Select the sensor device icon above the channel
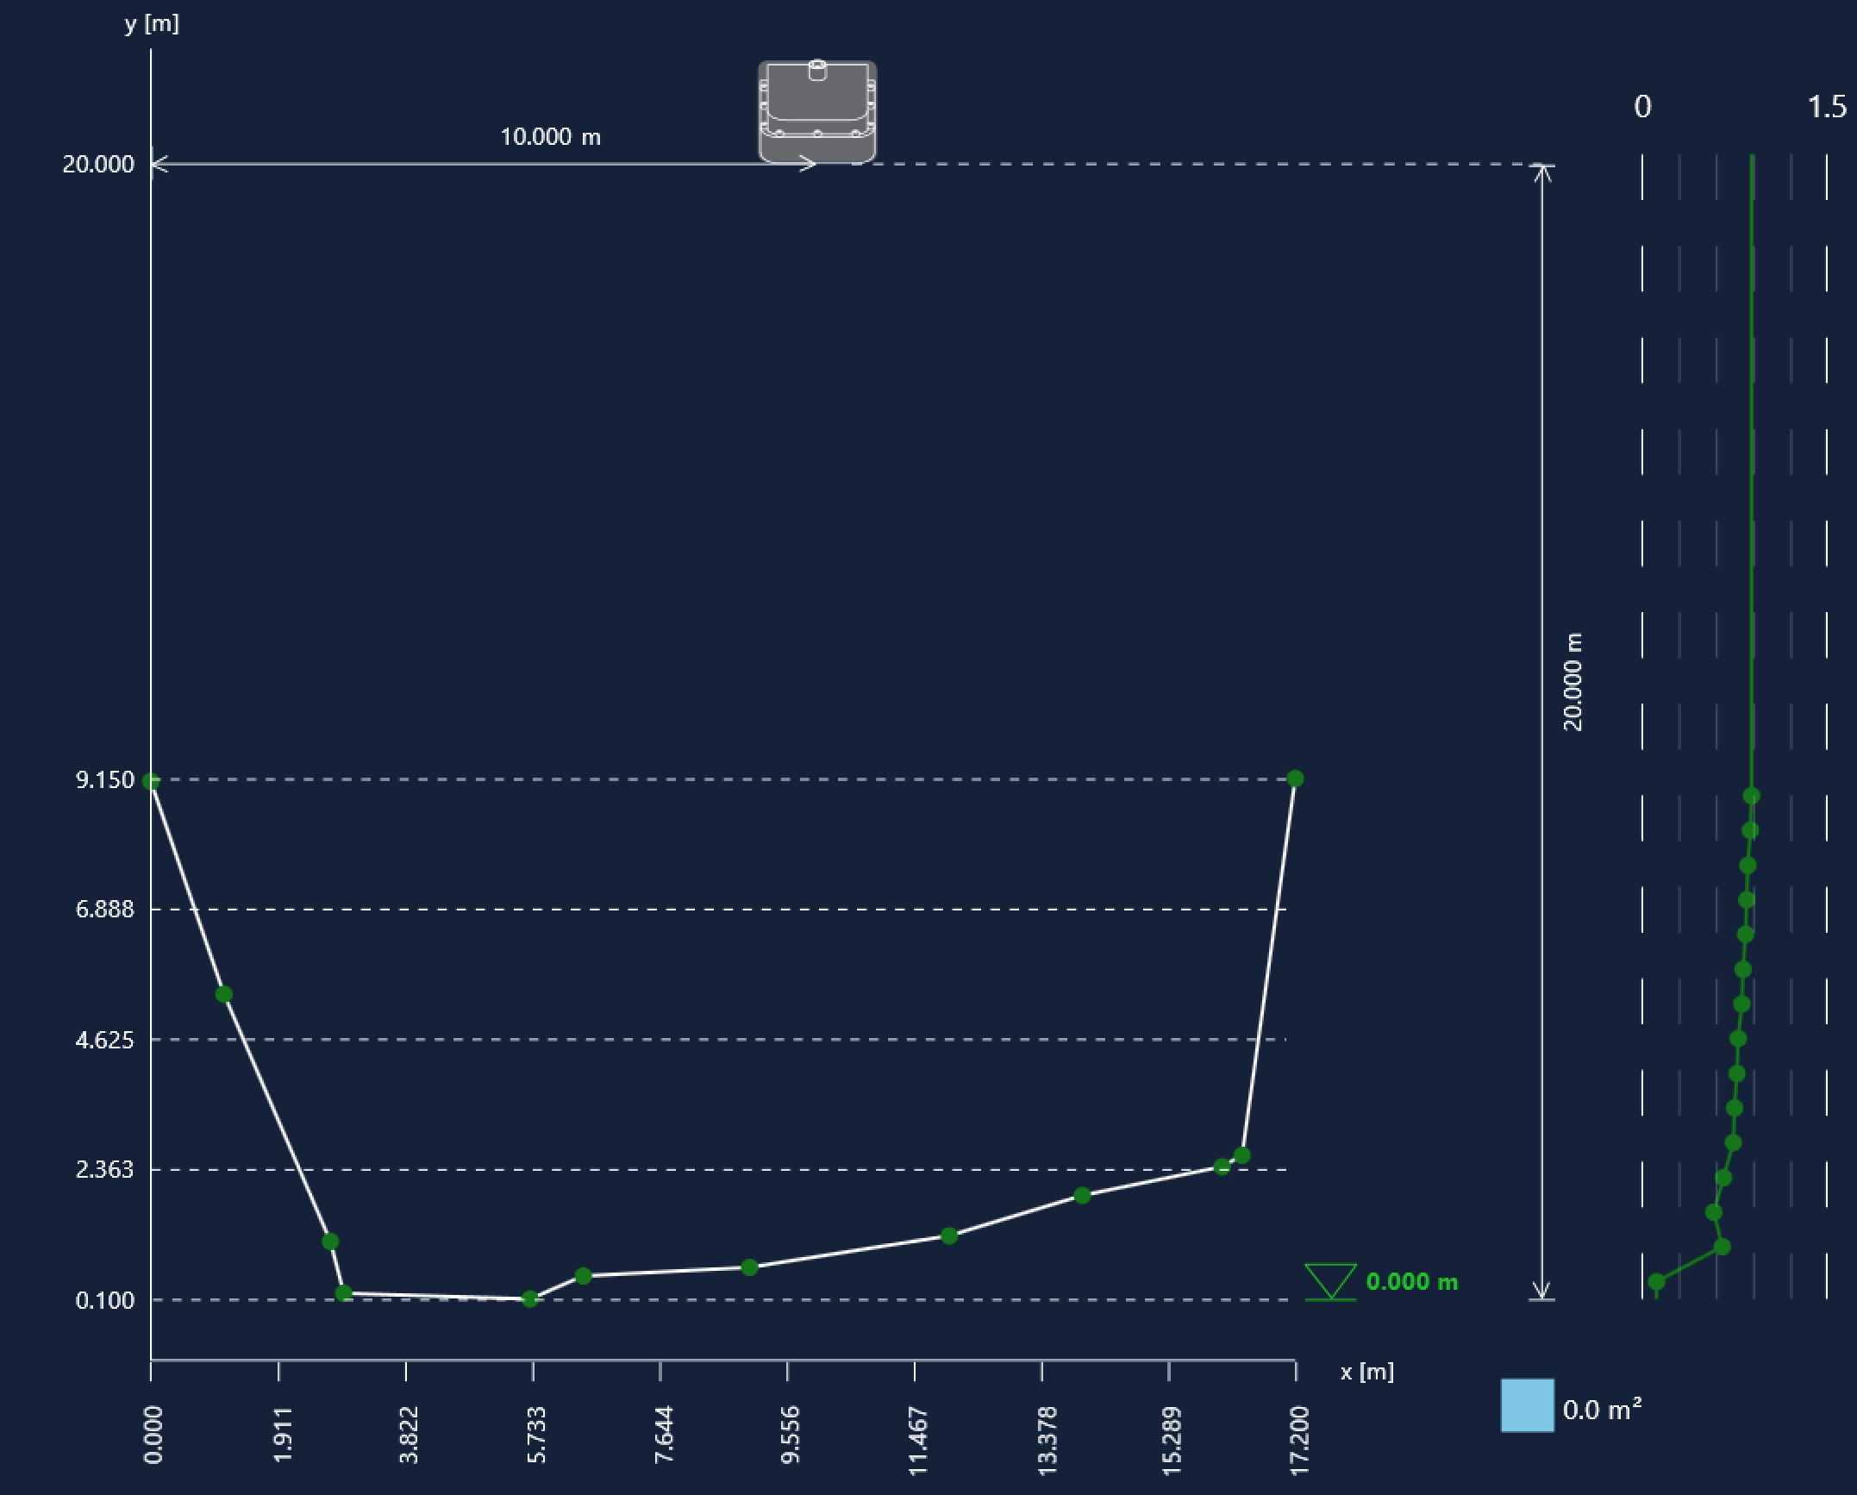Screen dimensions: 1857x1495 point(817,112)
